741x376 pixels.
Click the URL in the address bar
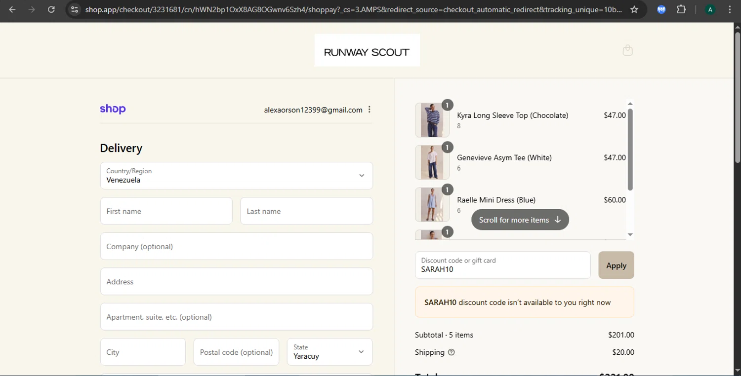coord(353,9)
